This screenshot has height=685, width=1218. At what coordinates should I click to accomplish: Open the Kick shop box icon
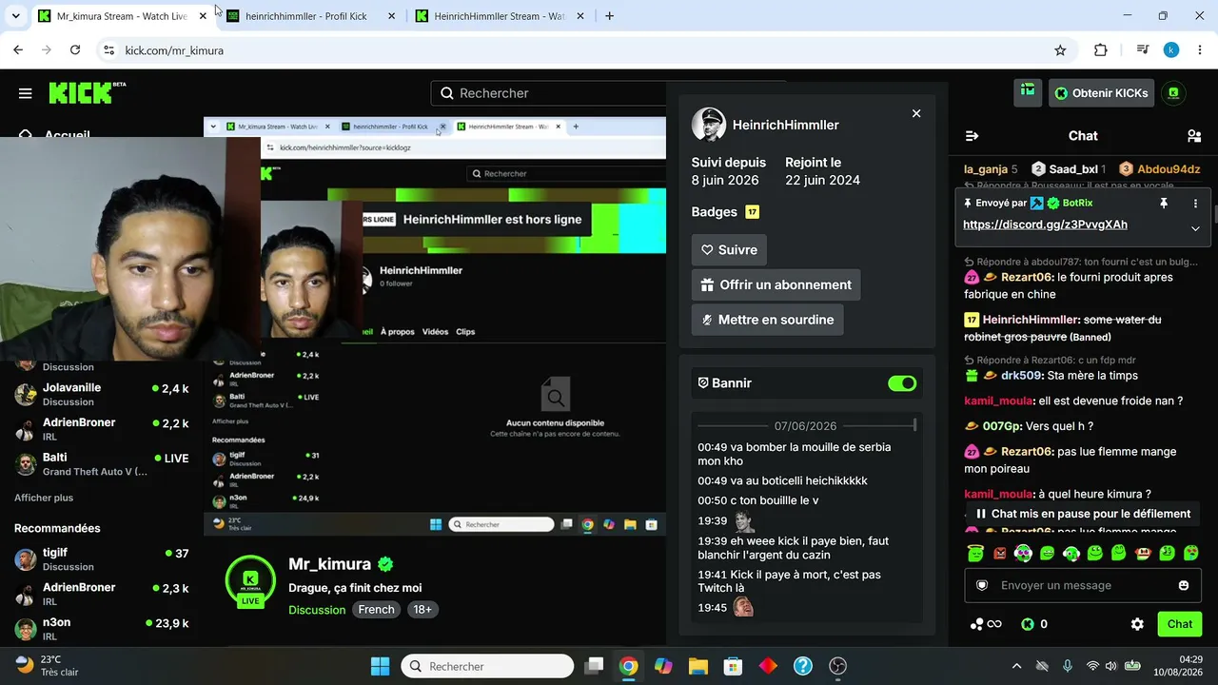(1028, 91)
